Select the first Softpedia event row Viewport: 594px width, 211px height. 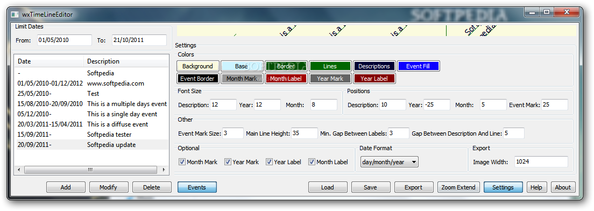click(91, 73)
